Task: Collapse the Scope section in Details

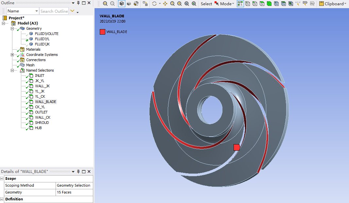Action: [2, 179]
